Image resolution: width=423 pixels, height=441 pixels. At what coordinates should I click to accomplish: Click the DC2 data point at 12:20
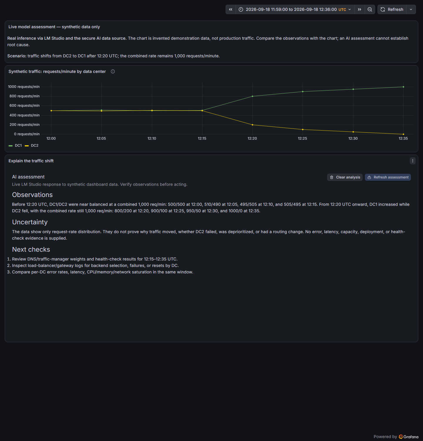click(252, 125)
